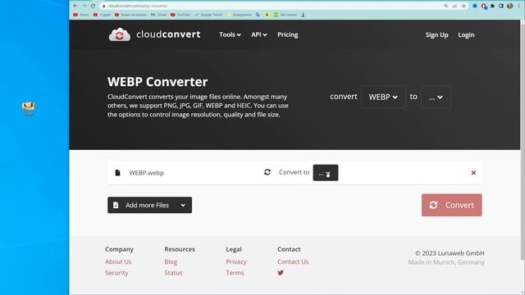Screen dimensions: 525x295
Task: Open the API dropdown menu
Action: (259, 34)
